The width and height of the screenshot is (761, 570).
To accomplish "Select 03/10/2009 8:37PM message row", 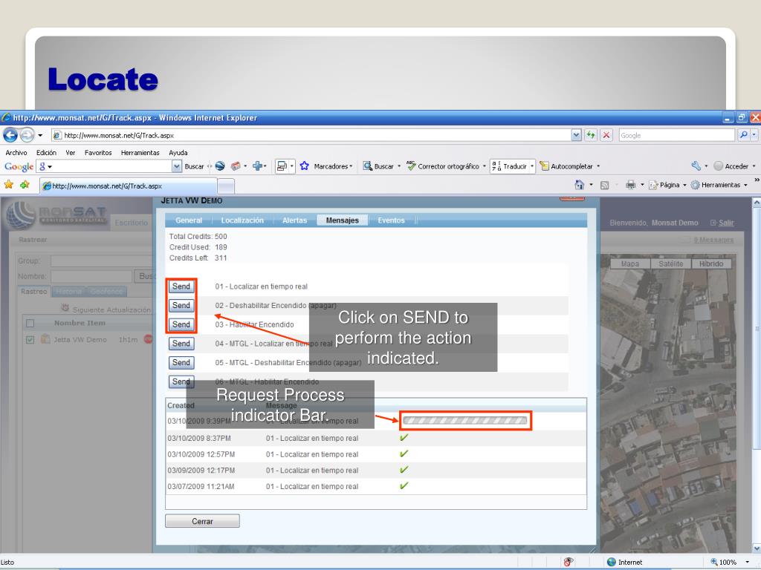I will tap(376, 438).
